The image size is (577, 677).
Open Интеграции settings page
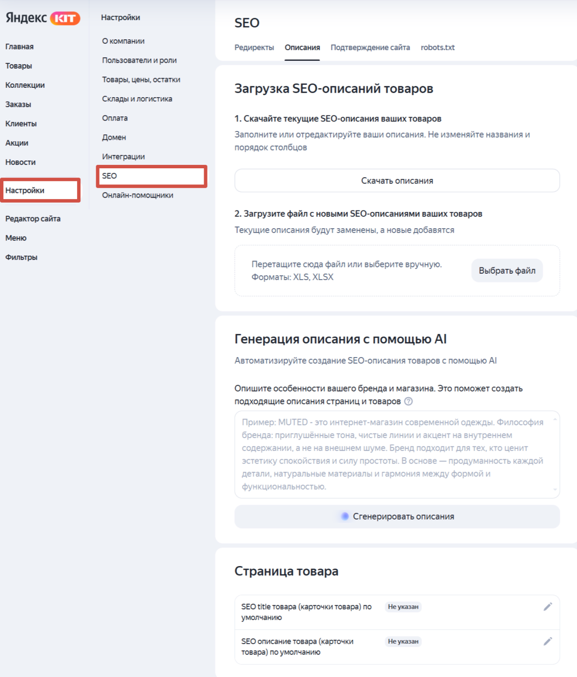point(123,156)
